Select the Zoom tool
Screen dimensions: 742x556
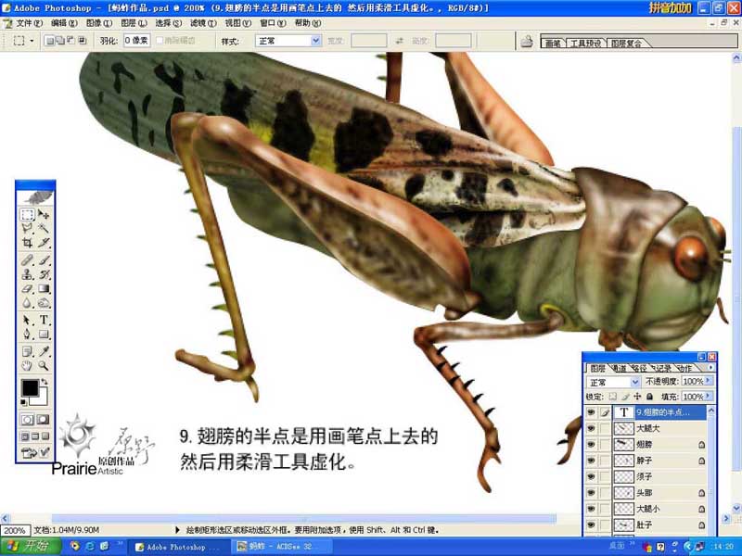(x=44, y=365)
